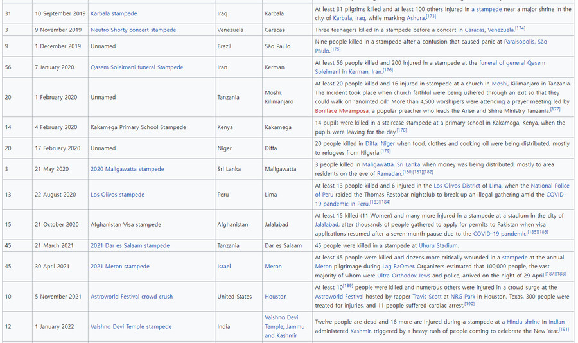Open the Vaishno Devi Temple stampede article

pyautogui.click(x=131, y=326)
